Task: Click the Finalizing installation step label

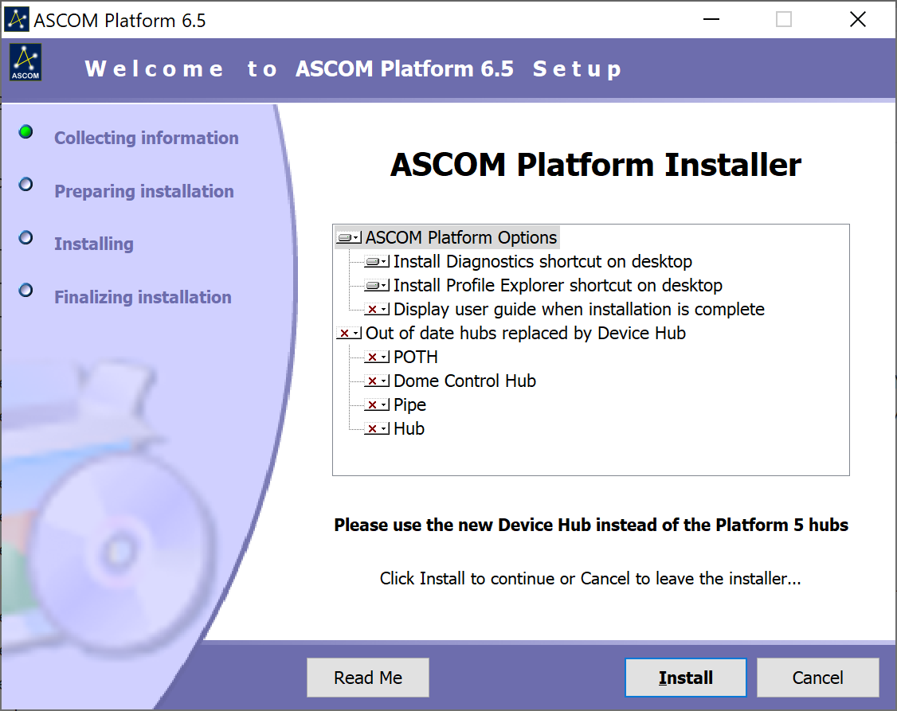Action: (x=143, y=297)
